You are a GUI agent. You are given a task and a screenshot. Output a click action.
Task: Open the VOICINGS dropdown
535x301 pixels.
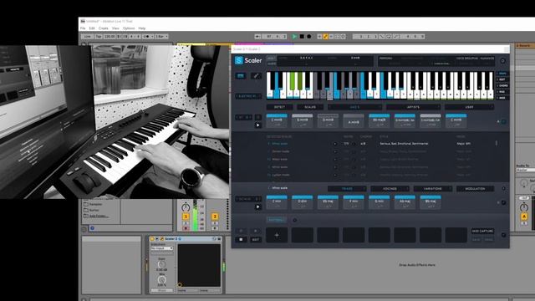point(390,189)
